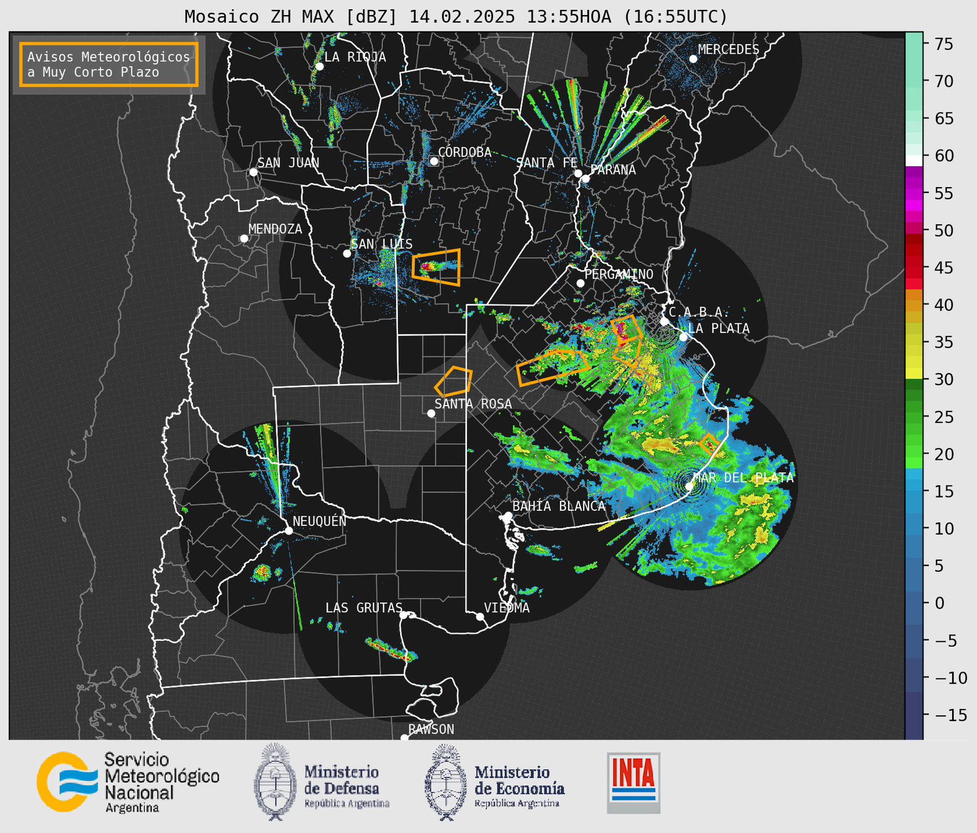Click the BAHÍA BLANCA city label

[559, 506]
